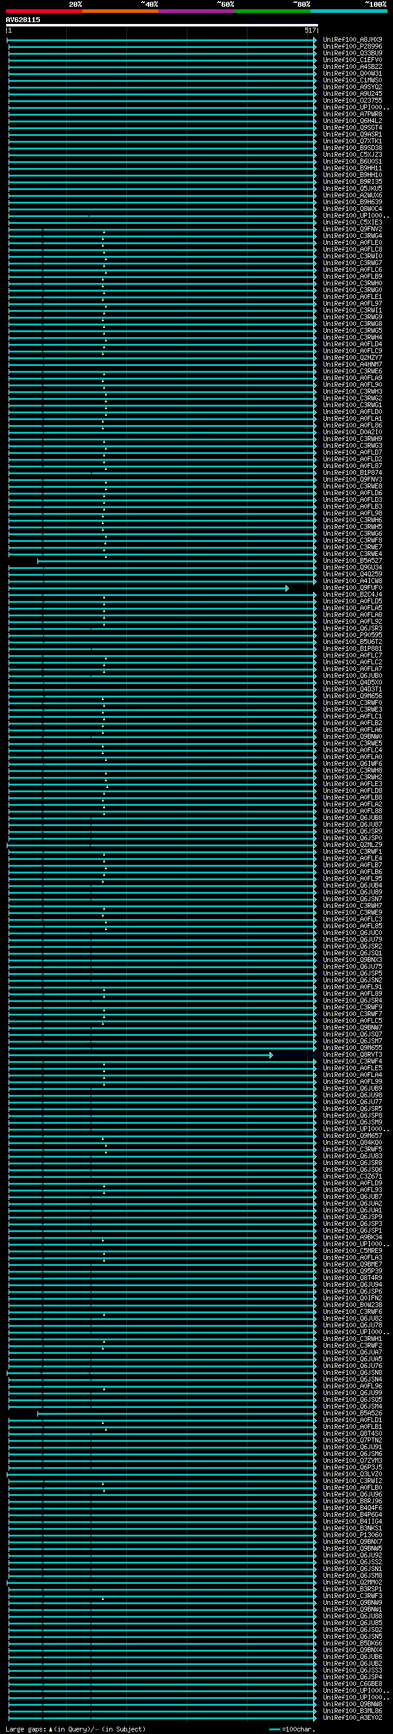Image resolution: width=393 pixels, height=1734 pixels.
Task: Select the UniRef100_Q9ASR1 label
Action: (x=352, y=135)
